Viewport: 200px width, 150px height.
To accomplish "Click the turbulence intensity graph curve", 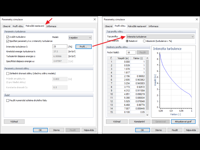I will [171, 78].
